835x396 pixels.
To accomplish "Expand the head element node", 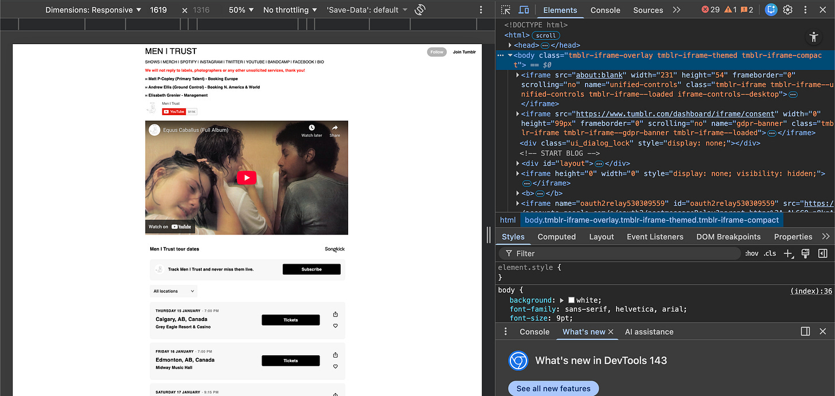I will 510,45.
